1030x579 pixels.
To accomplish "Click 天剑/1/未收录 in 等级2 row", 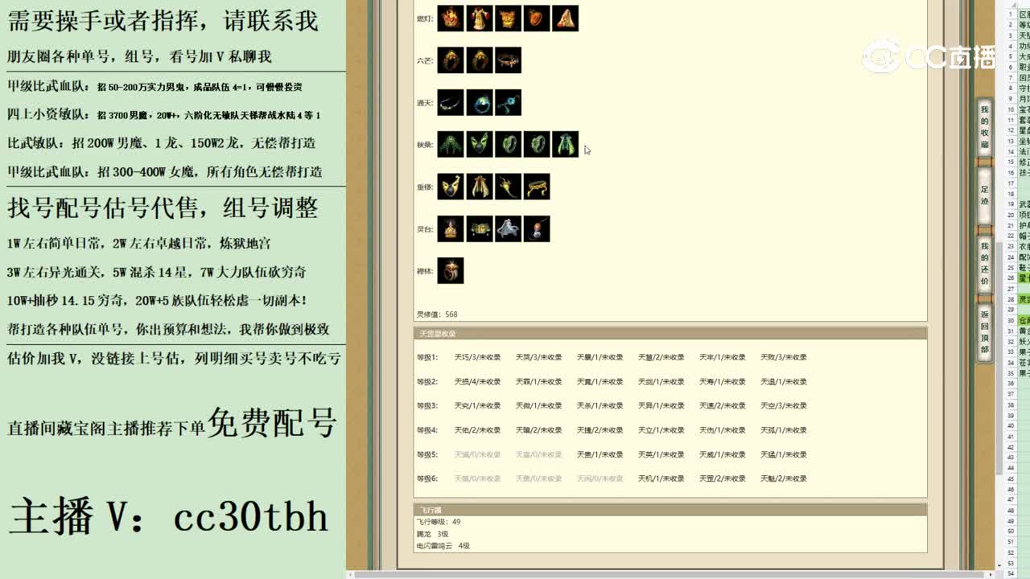I will click(x=661, y=381).
